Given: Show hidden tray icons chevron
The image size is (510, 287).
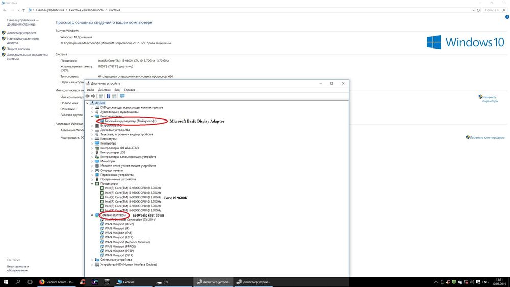Looking at the screenshot, I should [x=436, y=282].
